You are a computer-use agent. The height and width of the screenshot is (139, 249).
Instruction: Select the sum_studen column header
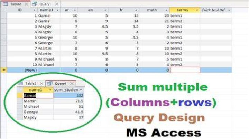[68, 90]
